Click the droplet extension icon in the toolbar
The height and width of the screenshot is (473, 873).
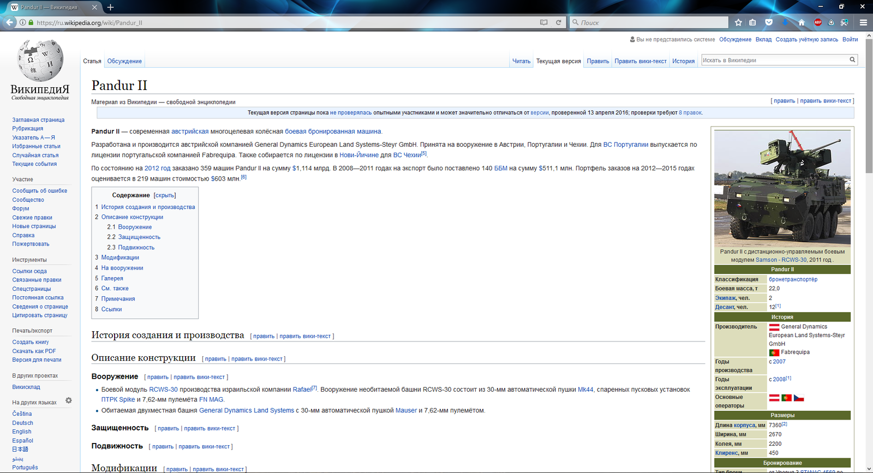point(831,22)
